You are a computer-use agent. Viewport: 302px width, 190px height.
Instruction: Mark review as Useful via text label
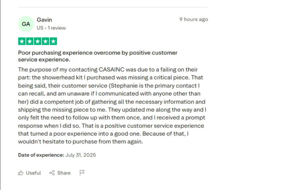33,173
